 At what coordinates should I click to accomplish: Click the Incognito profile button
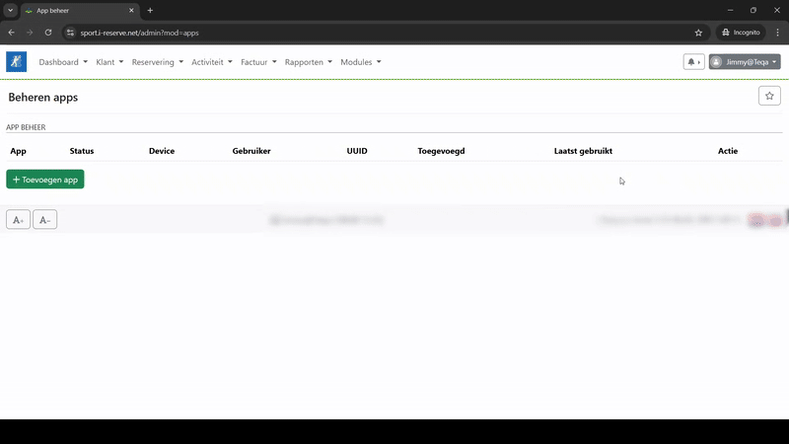pyautogui.click(x=740, y=33)
